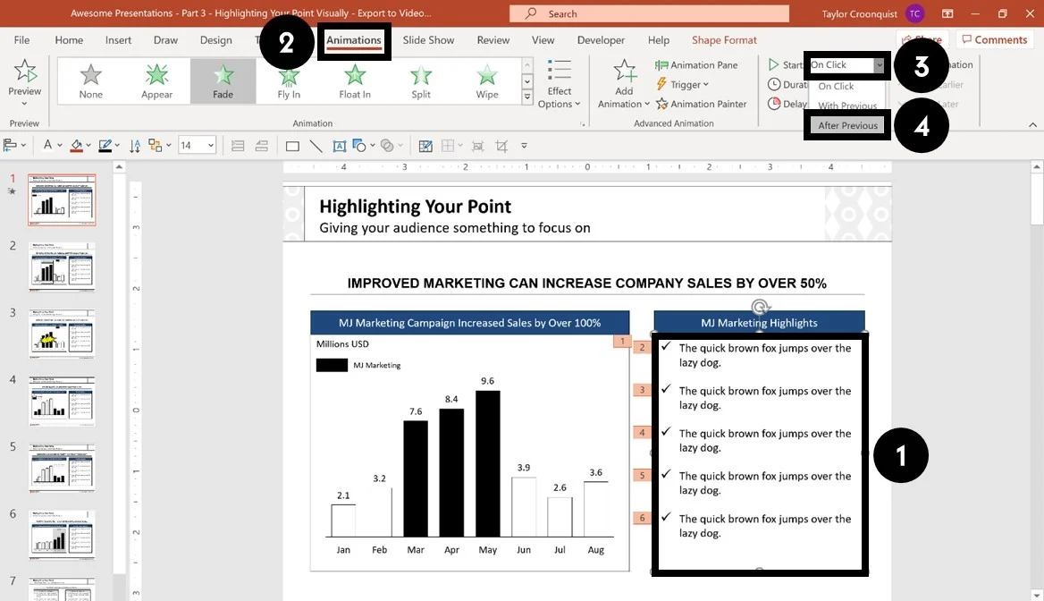Choose After Previous from Start list
This screenshot has height=601, width=1044.
847,125
